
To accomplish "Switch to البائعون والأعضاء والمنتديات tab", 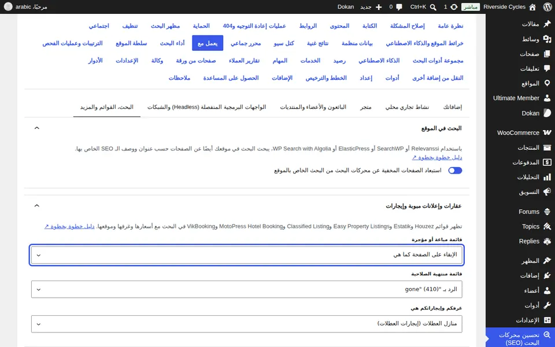I will point(313,107).
